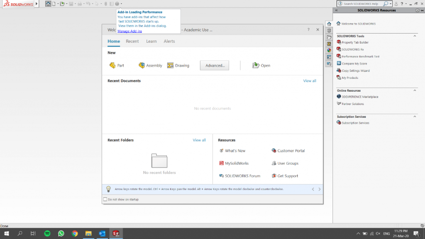Open SOLIDWORKS Resources home tab in task pane

[x=329, y=24]
